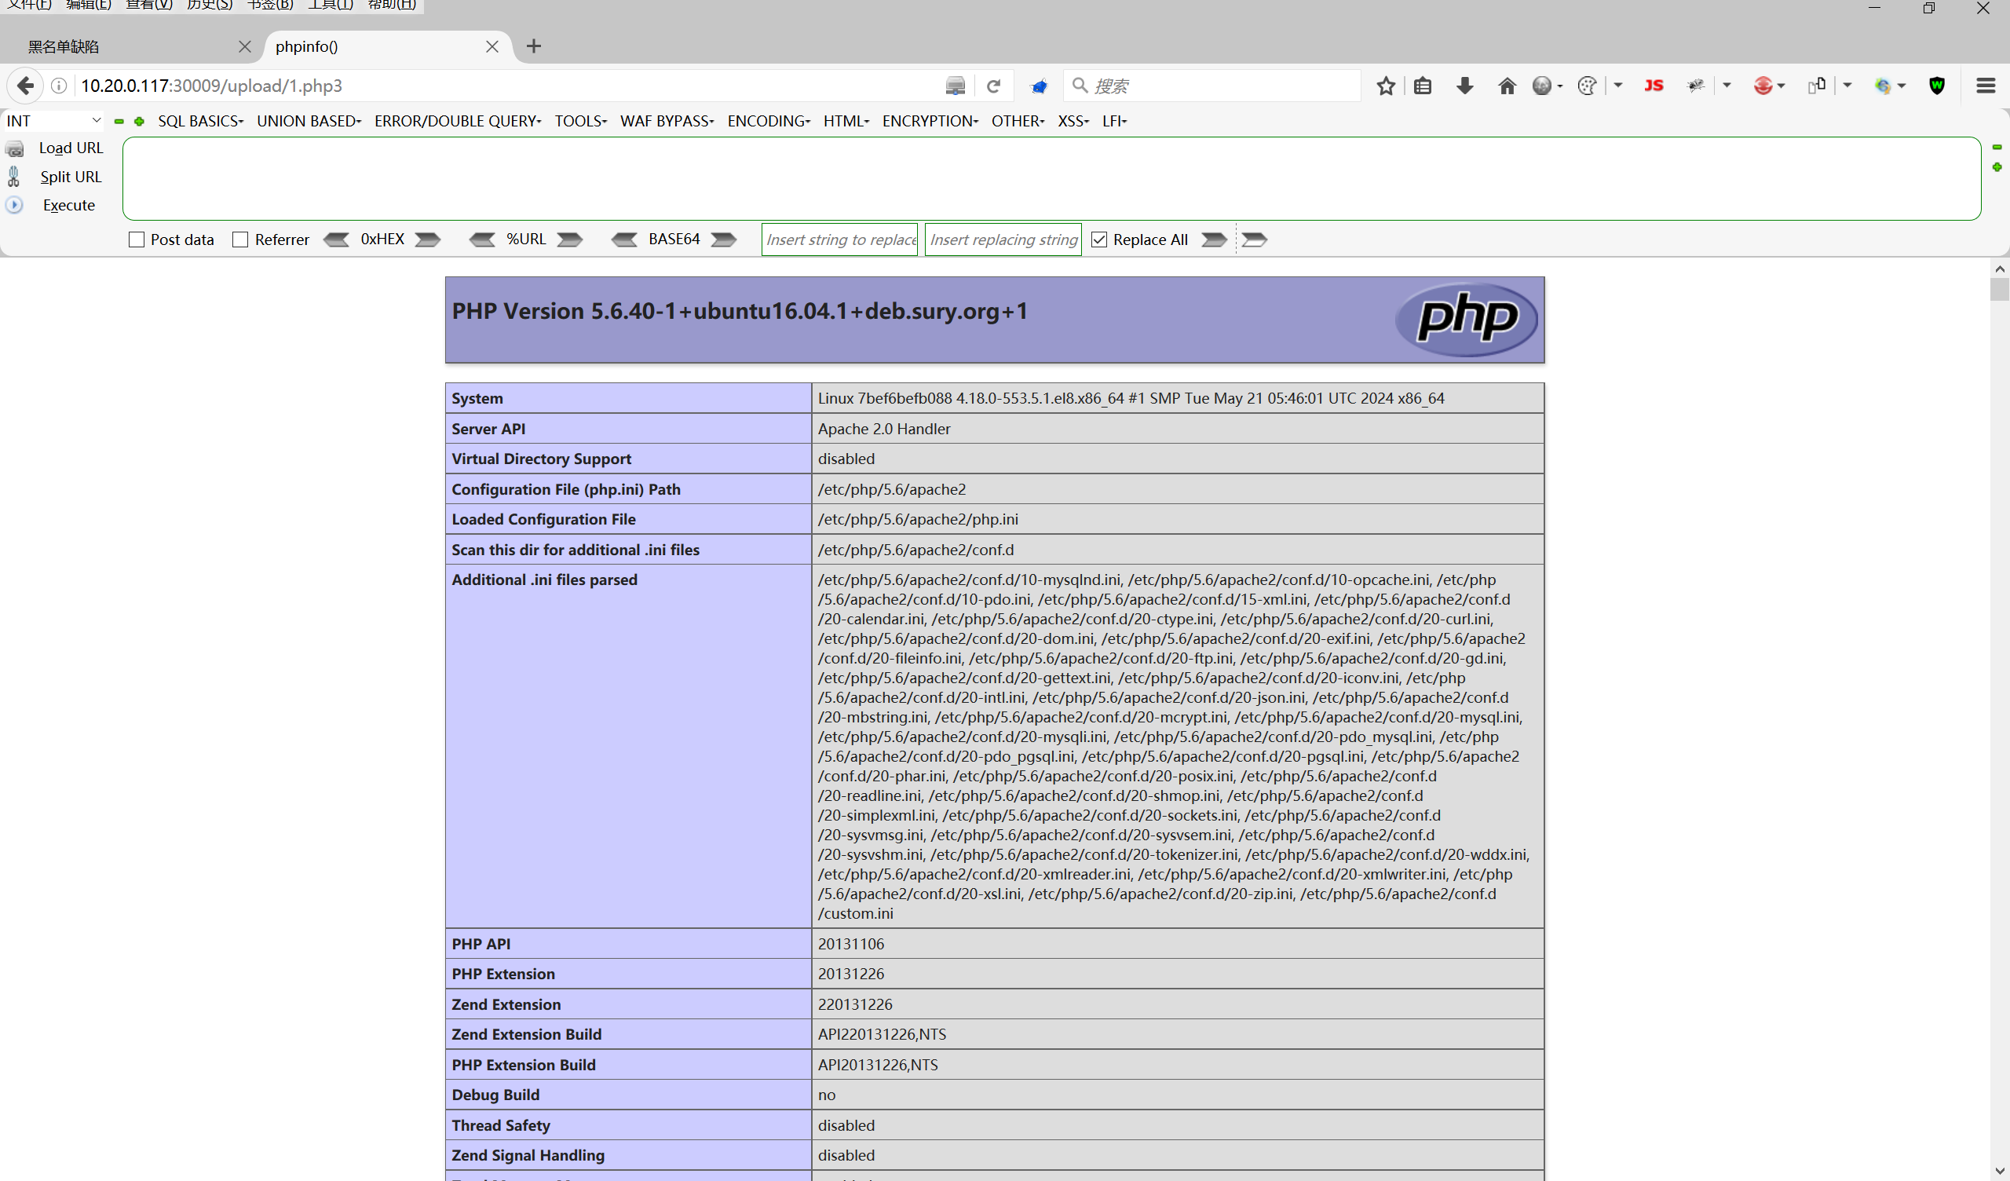The height and width of the screenshot is (1181, 2010).
Task: Switch to the 黑名单缺陷 tab
Action: (64, 46)
